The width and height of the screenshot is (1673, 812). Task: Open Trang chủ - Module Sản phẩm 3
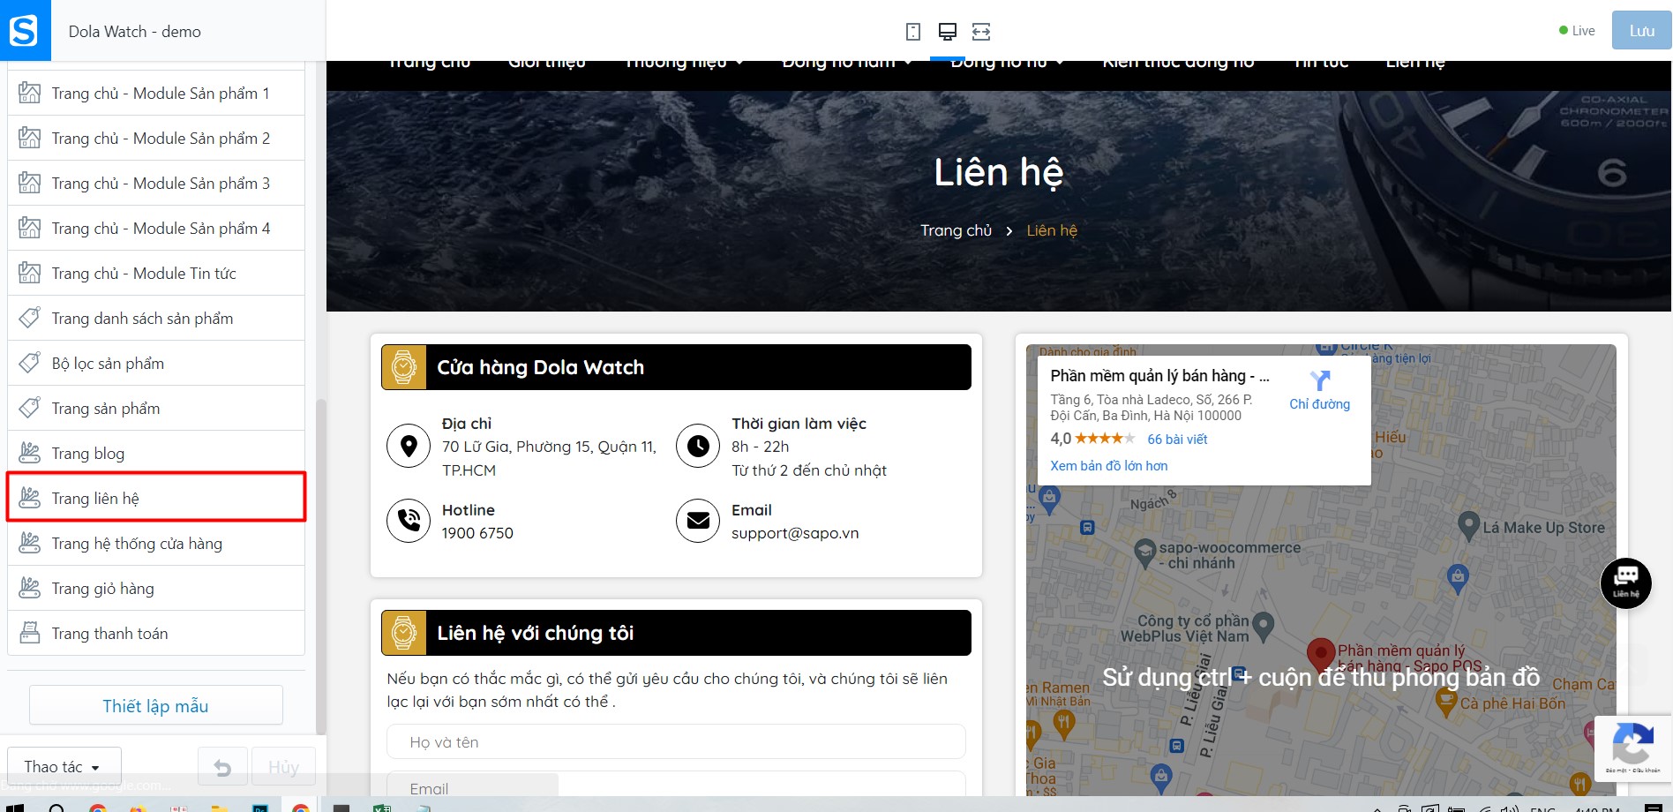(x=156, y=183)
